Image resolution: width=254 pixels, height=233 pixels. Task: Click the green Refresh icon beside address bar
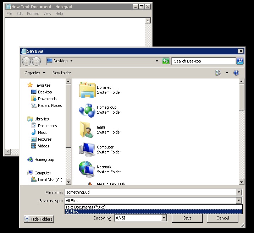point(166,61)
